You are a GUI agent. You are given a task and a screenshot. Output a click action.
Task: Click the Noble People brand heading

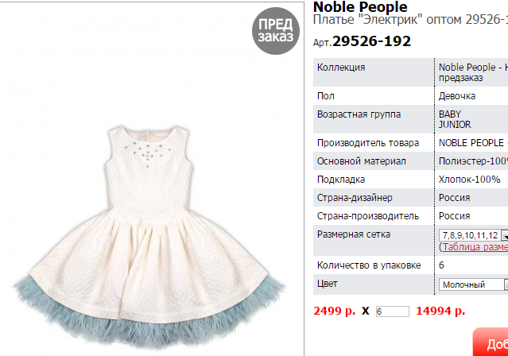(360, 7)
